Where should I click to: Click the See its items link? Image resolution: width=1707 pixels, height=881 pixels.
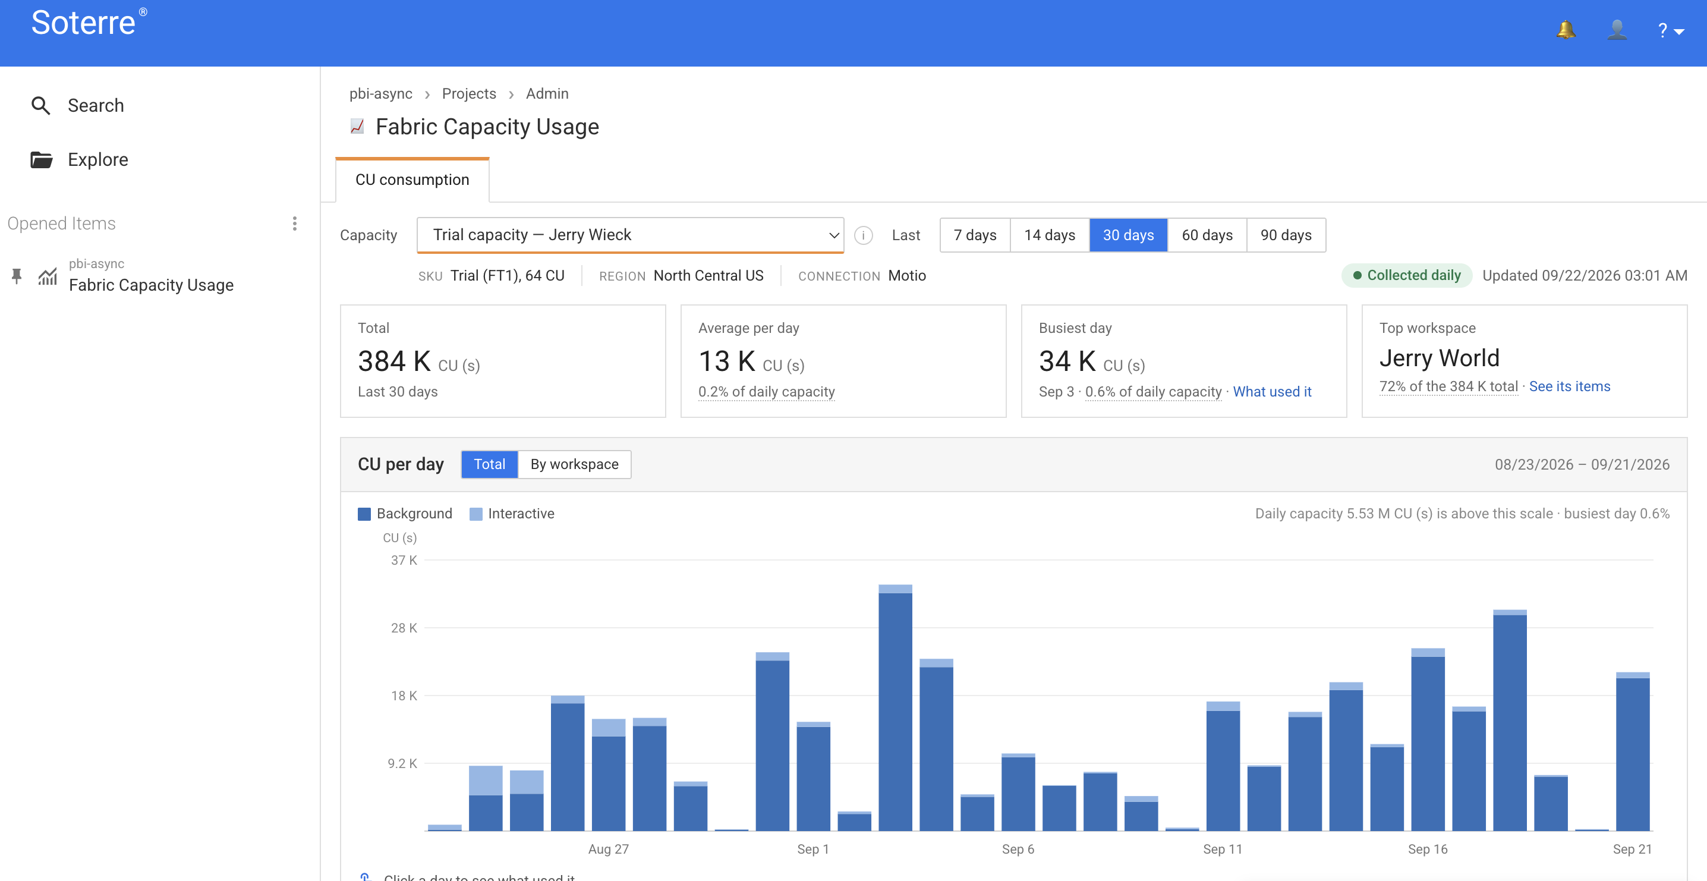[x=1569, y=386]
